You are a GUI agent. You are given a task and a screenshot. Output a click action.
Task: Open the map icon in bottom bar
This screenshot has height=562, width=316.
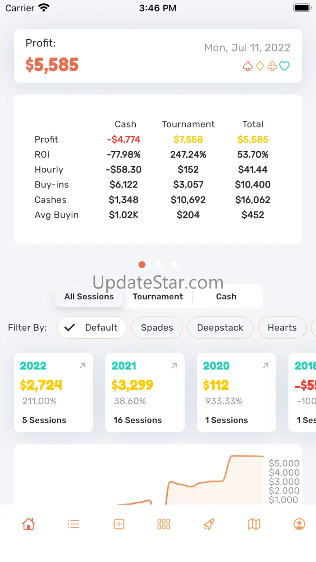pyautogui.click(x=254, y=524)
